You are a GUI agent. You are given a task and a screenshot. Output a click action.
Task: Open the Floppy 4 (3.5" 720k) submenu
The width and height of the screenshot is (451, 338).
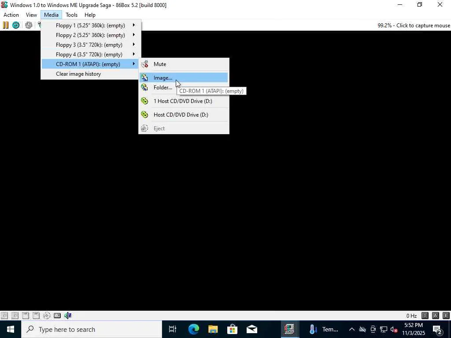point(91,54)
